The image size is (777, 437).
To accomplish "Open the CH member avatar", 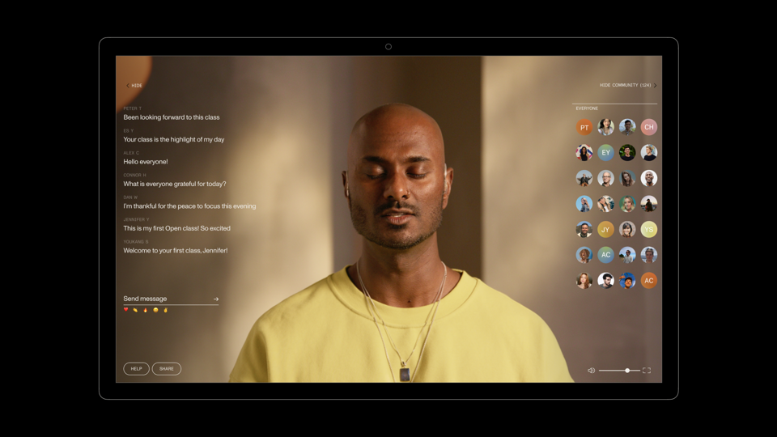I will (x=649, y=127).
